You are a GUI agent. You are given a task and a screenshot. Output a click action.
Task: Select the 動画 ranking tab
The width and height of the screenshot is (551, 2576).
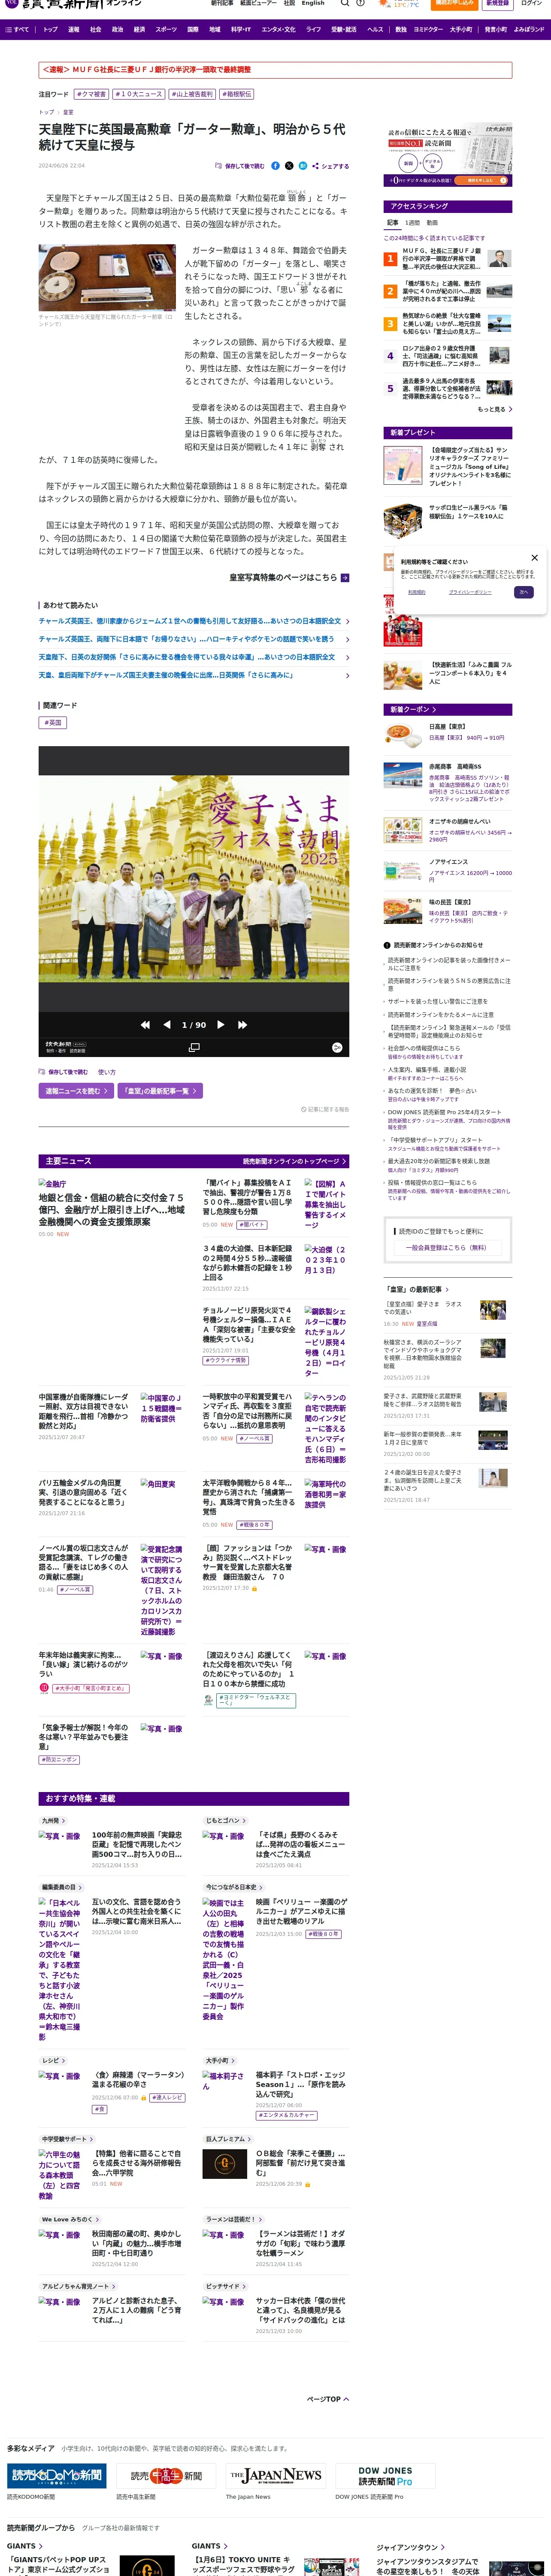coord(432,223)
